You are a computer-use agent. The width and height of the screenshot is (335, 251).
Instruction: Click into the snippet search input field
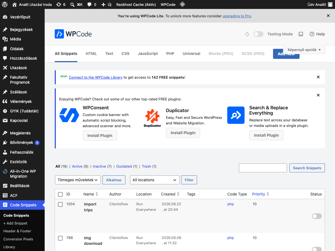(263, 168)
